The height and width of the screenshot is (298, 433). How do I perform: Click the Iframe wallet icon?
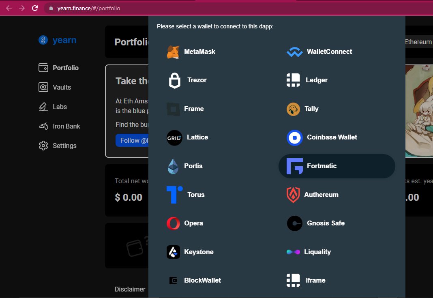pos(293,280)
